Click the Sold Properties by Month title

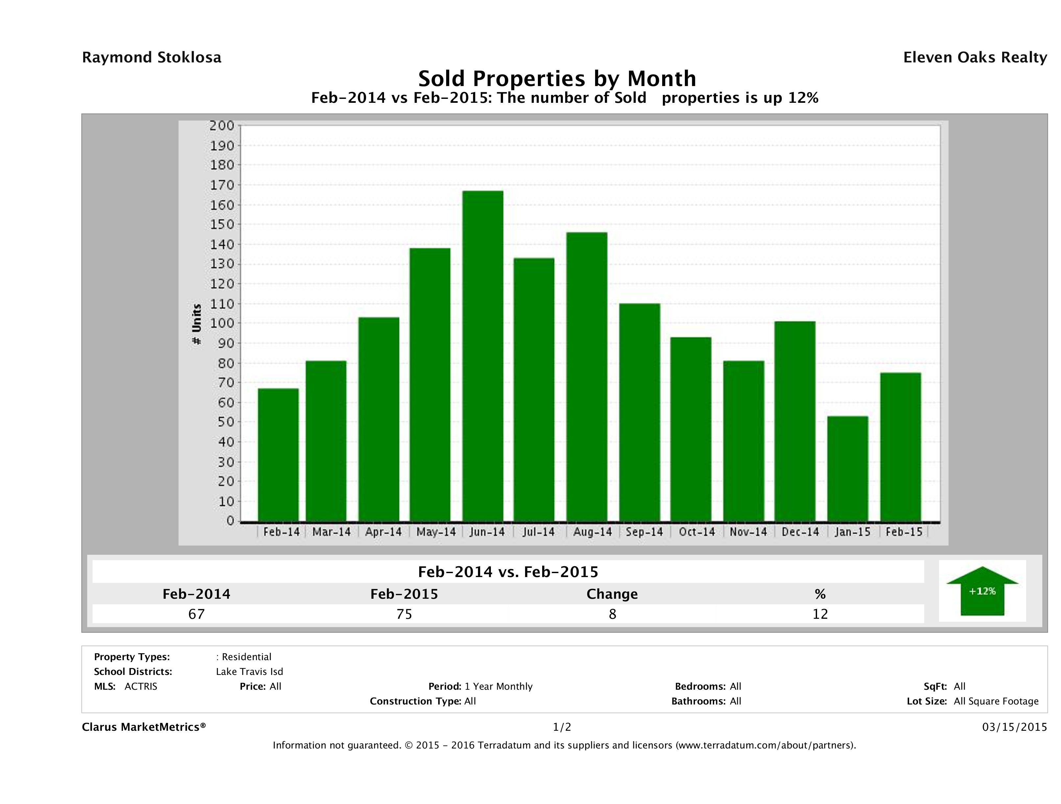click(557, 78)
